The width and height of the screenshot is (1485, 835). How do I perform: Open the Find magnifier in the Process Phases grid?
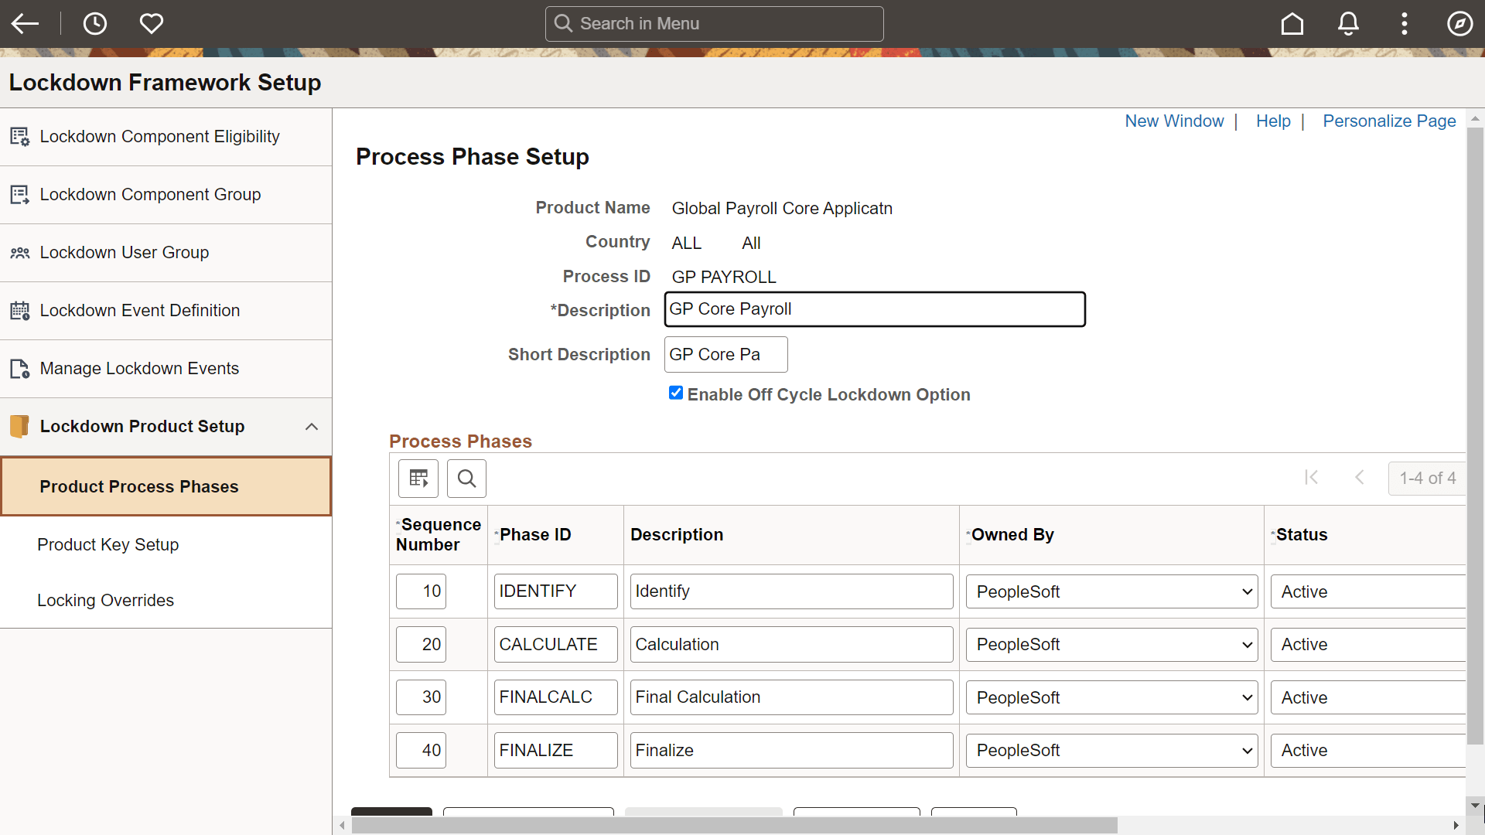click(x=466, y=478)
